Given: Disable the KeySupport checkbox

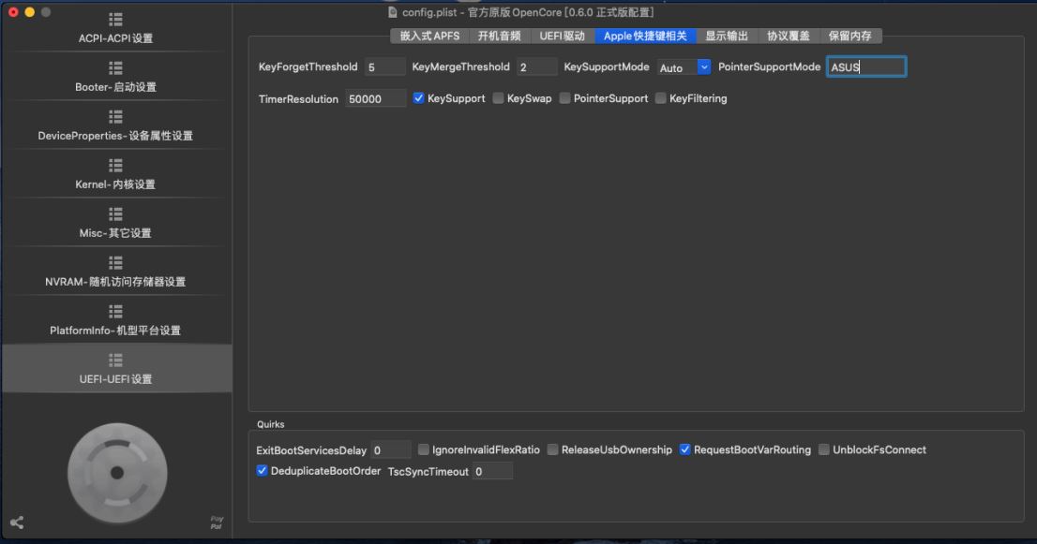Looking at the screenshot, I should pos(418,98).
